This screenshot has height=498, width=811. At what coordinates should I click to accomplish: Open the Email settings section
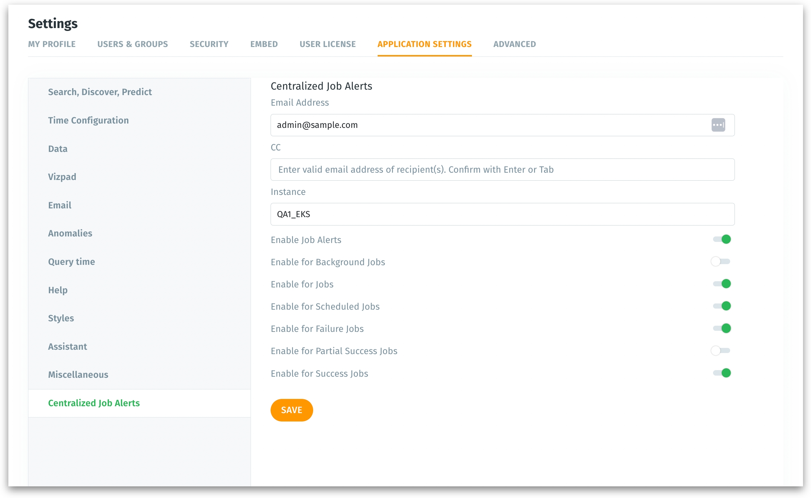pos(139,205)
